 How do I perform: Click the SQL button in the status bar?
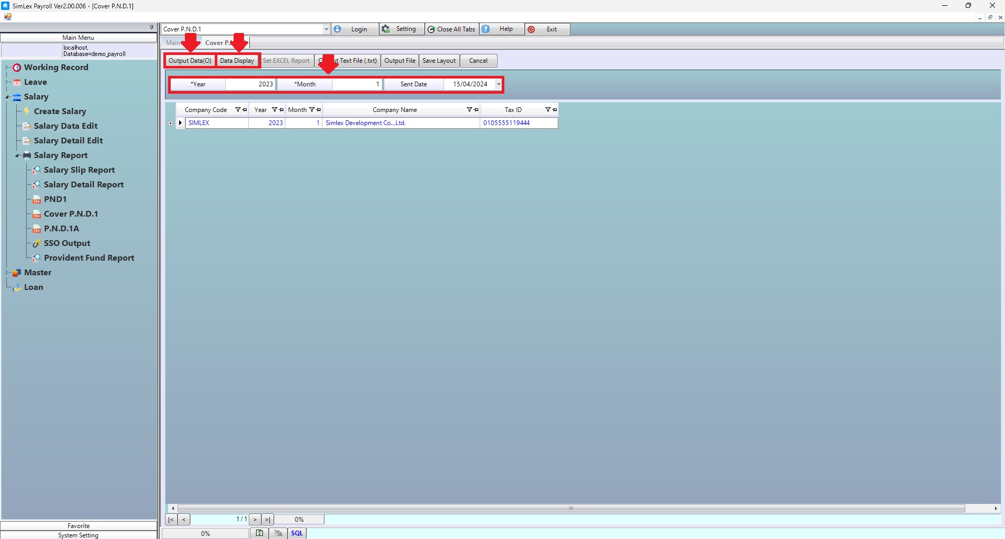(x=296, y=533)
